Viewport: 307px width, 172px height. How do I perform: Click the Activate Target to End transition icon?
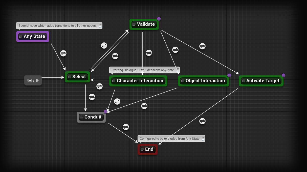coord(202,121)
